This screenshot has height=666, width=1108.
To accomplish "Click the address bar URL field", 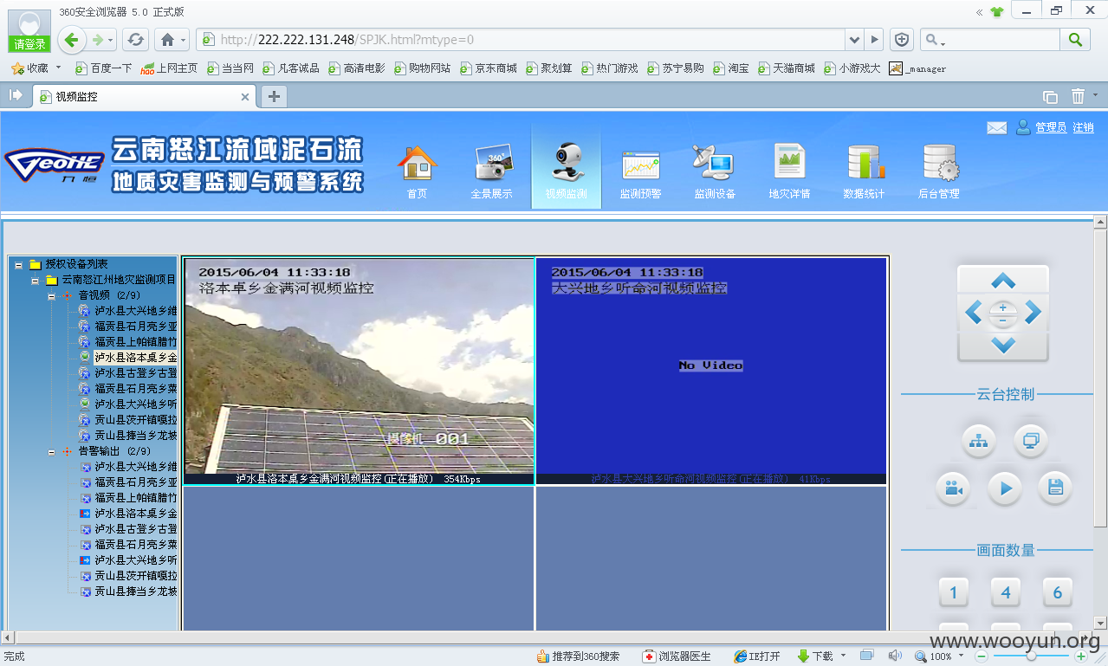I will point(520,39).
